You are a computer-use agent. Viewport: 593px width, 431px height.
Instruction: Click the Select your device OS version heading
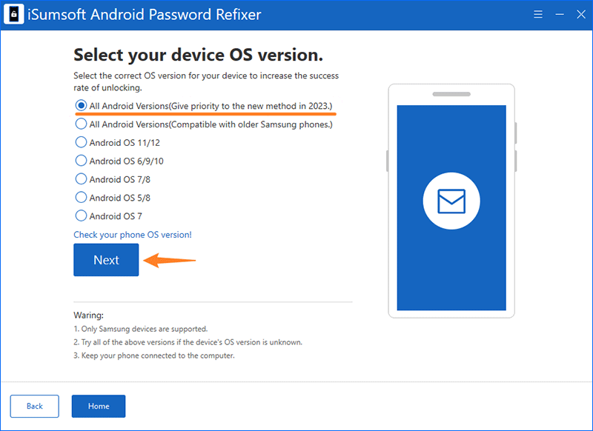click(199, 56)
